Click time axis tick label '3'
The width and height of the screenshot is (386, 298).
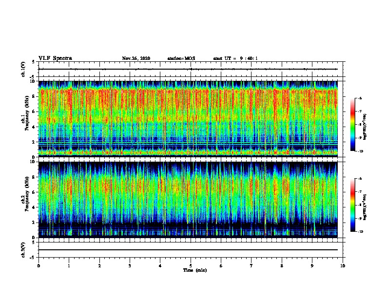(130, 265)
